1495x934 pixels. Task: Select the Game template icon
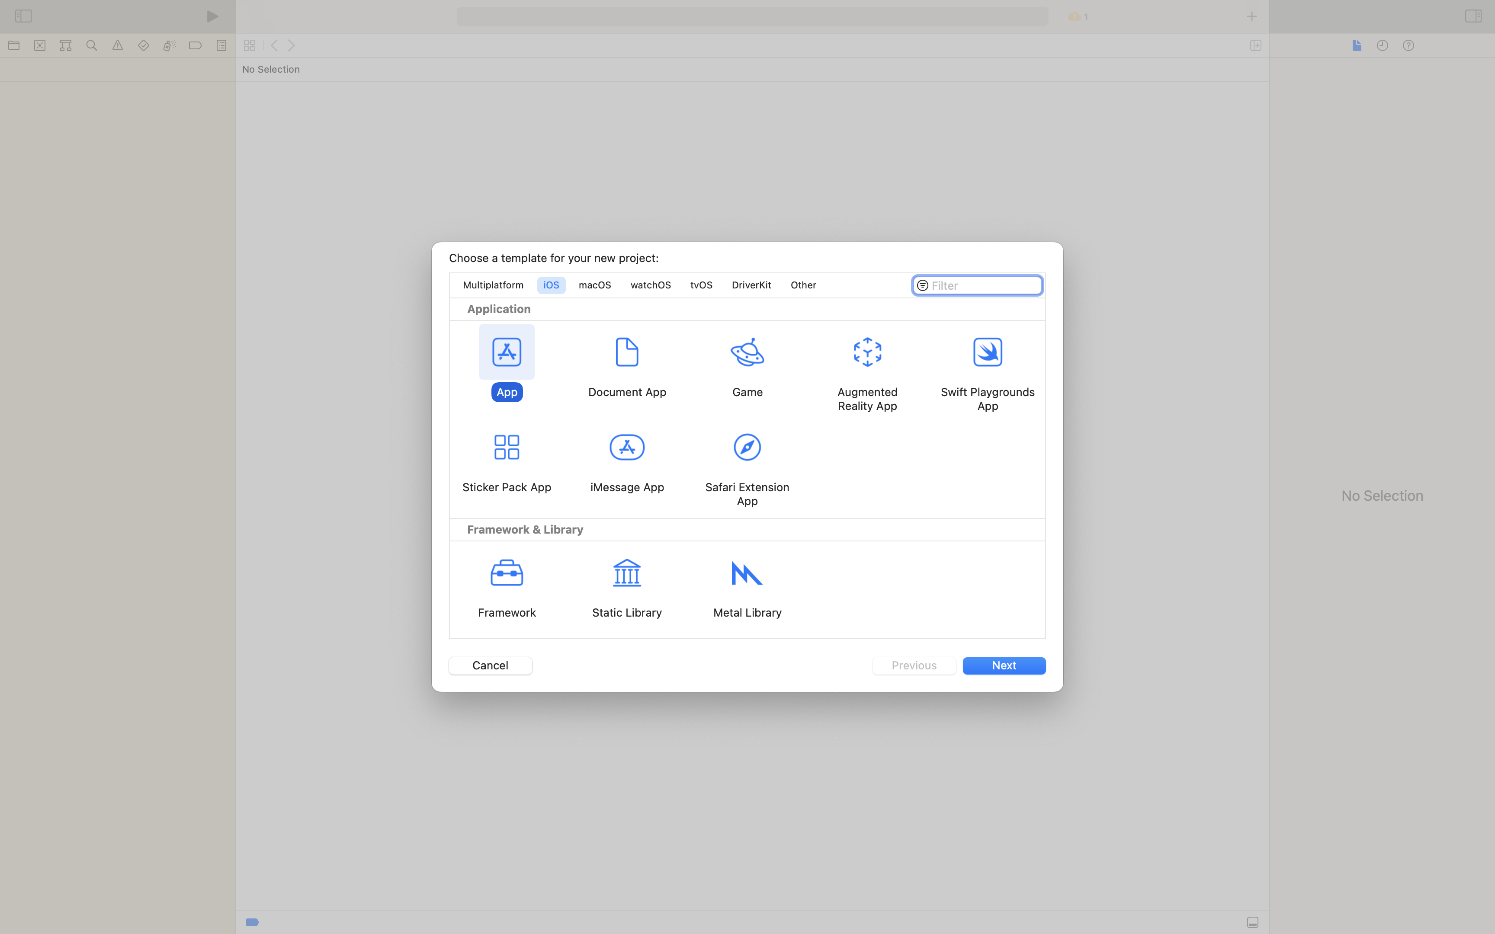click(747, 353)
